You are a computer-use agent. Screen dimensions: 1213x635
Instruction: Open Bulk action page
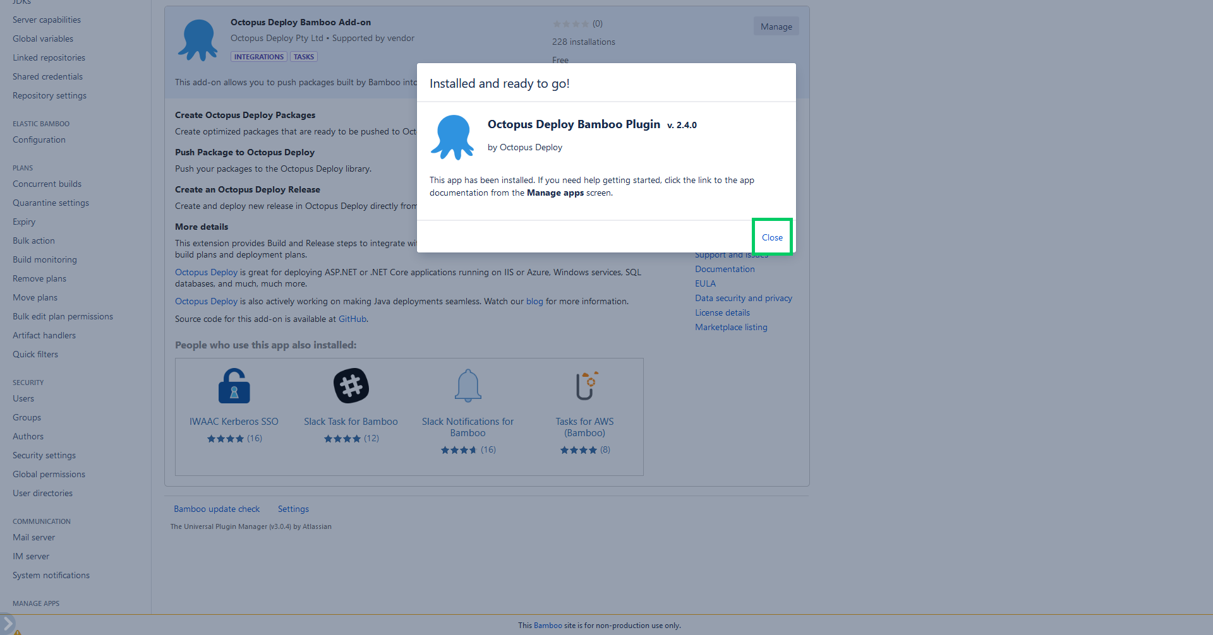[x=33, y=240]
